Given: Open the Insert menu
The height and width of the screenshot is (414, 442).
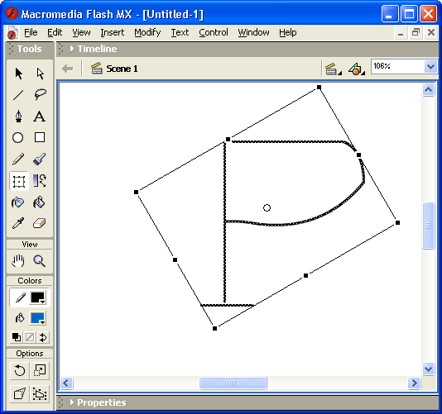Looking at the screenshot, I should click(x=113, y=33).
